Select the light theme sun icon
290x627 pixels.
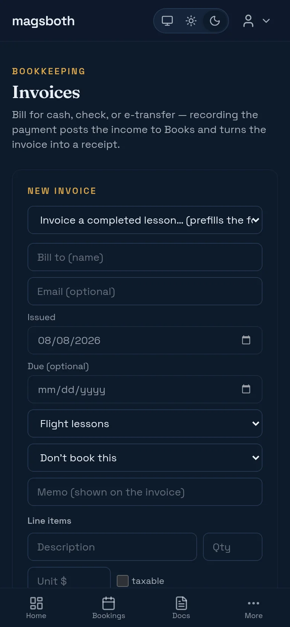click(191, 21)
